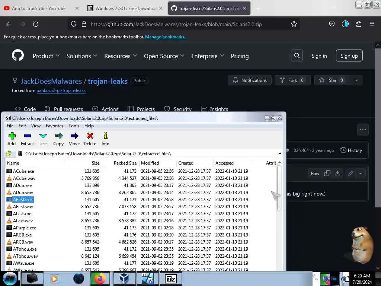Open the three-dot more options button on GitHub
This screenshot has height=286, width=381.
(362, 130)
